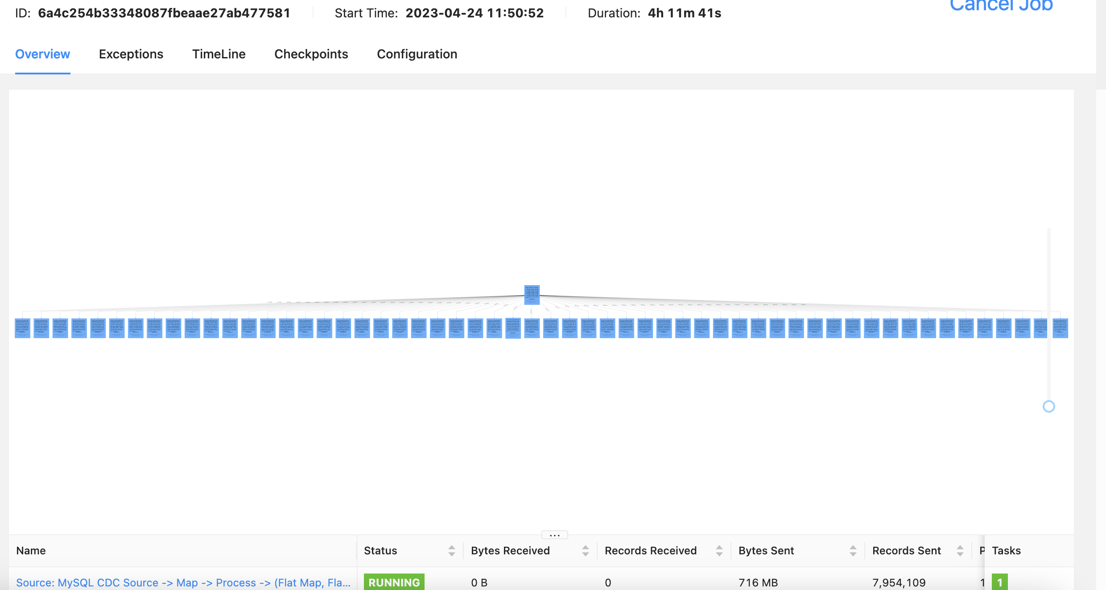This screenshot has height=590, width=1106.
Task: Click the graph zoom slider handle
Action: pos(1048,406)
